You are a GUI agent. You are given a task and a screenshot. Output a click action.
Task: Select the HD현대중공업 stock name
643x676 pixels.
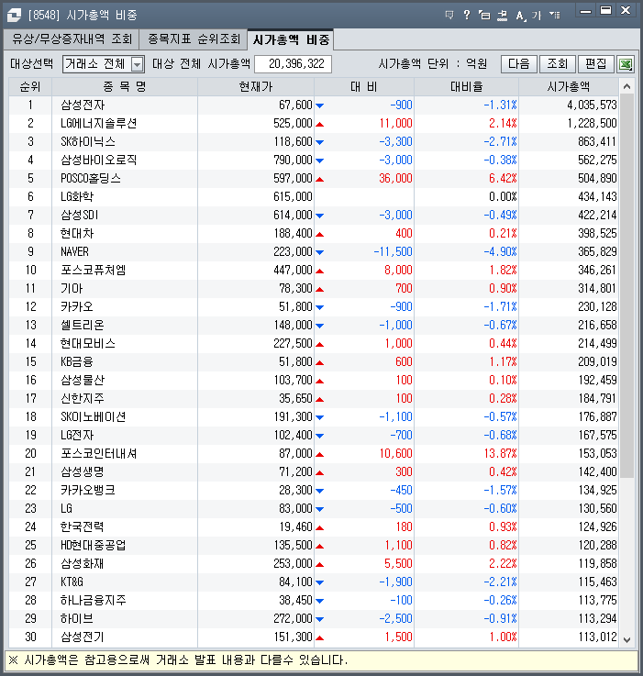click(94, 546)
